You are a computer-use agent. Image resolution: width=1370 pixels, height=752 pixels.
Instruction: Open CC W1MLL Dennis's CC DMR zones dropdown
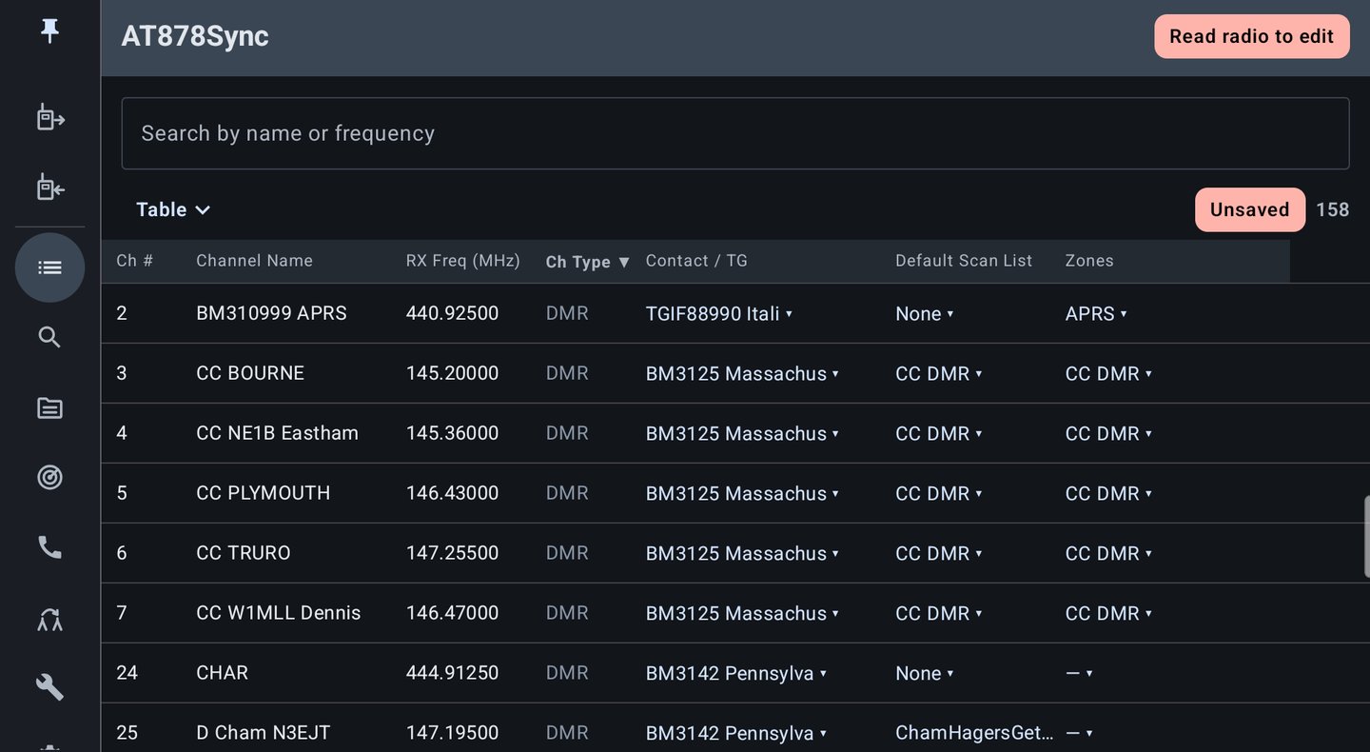[x=1108, y=614]
